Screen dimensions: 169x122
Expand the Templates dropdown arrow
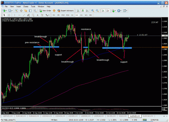point(127,11)
